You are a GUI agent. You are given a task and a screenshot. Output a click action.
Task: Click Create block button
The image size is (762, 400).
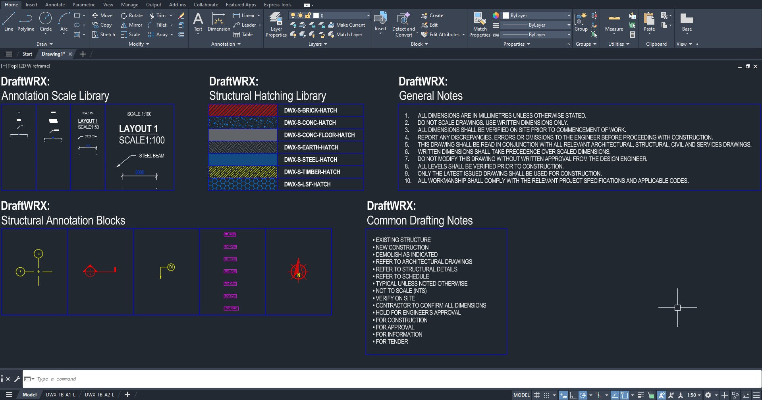coord(432,15)
